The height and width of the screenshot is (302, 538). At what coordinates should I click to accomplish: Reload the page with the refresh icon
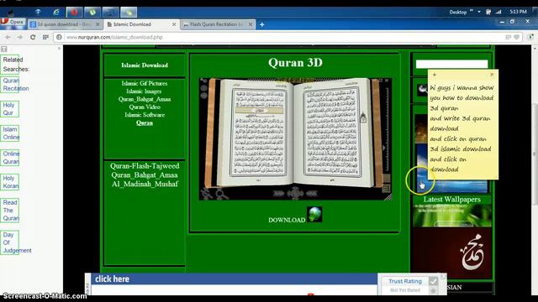(x=33, y=37)
